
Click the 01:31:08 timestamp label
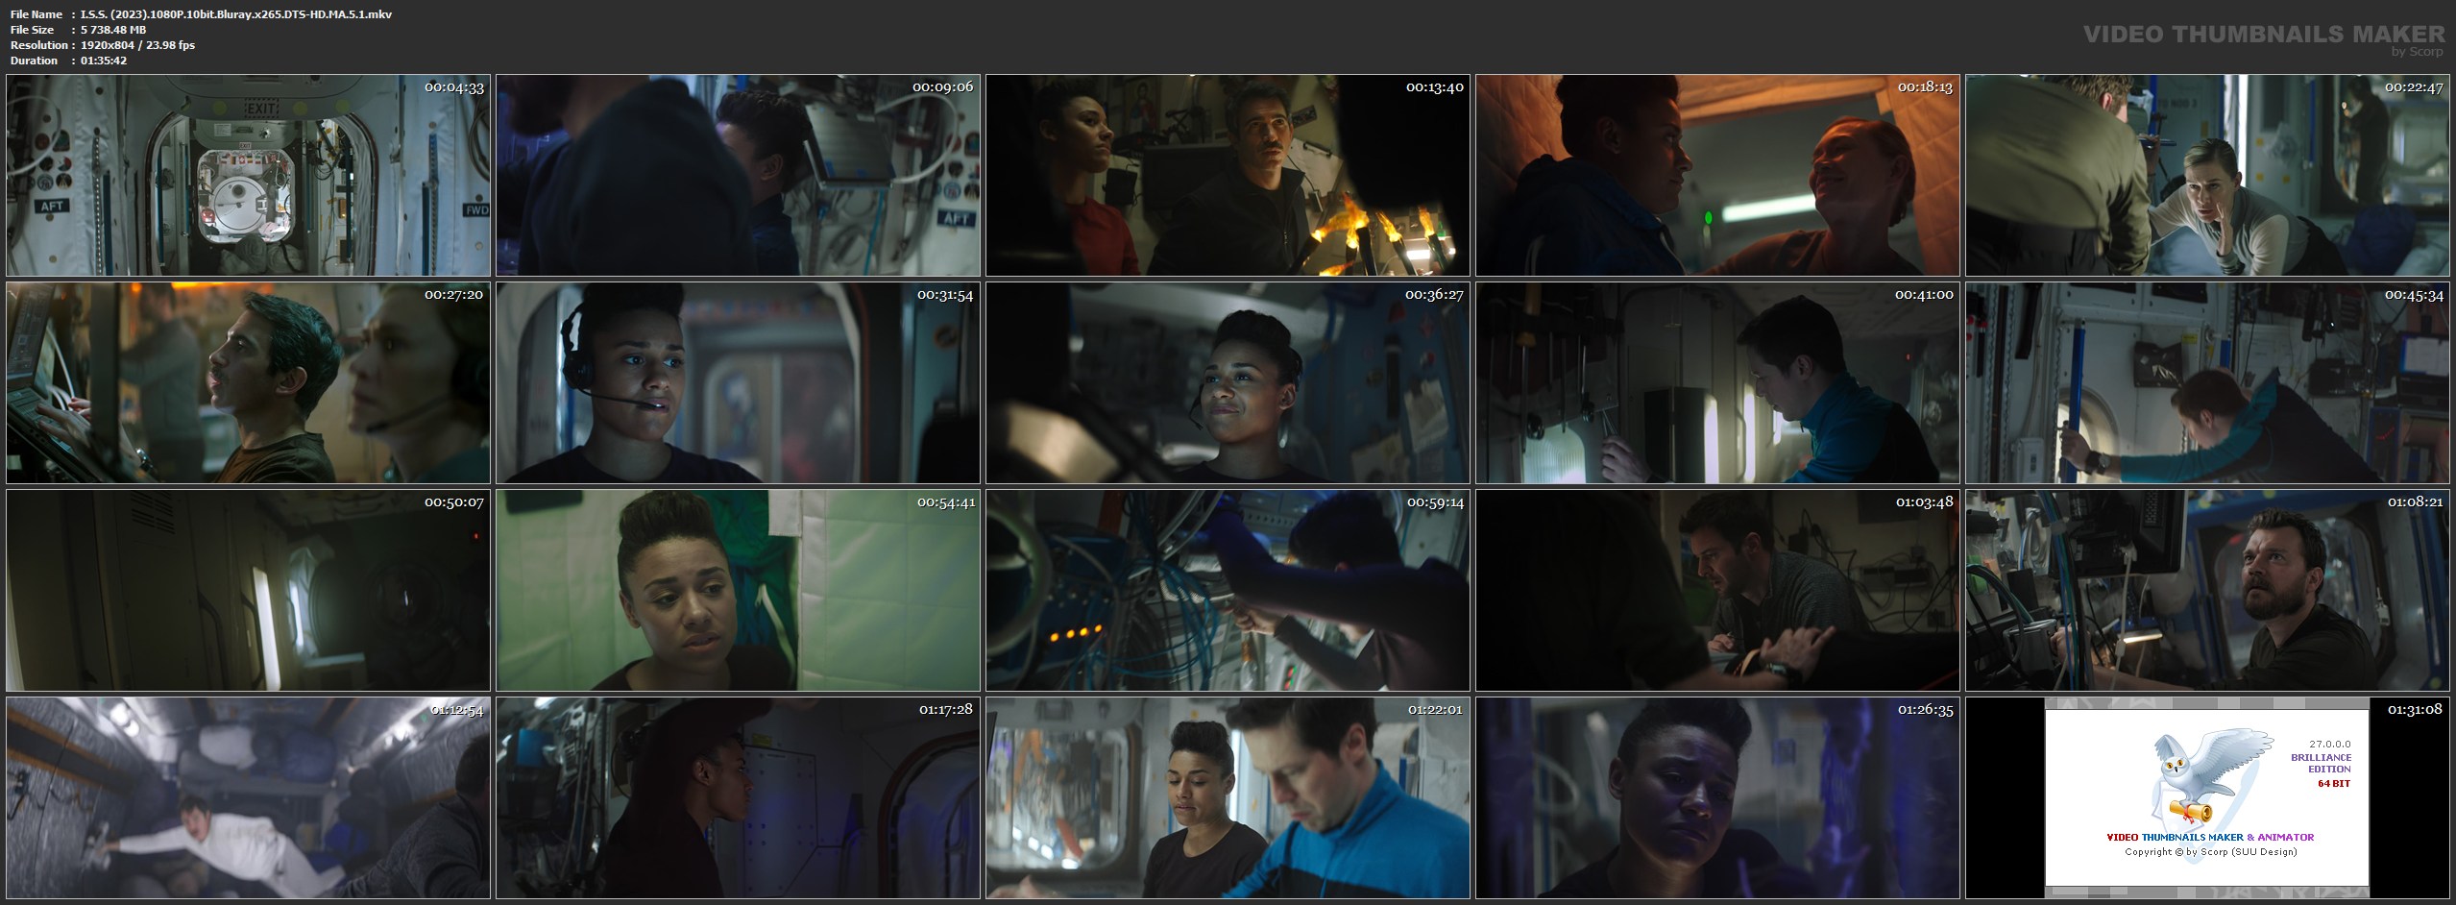2414,710
